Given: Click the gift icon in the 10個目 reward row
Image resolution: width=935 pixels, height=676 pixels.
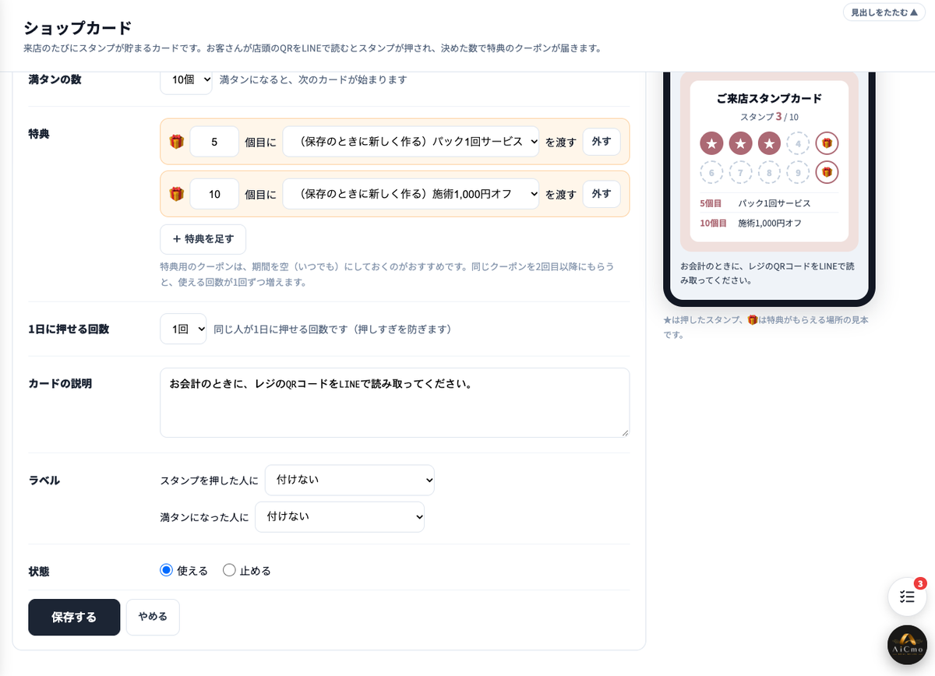Looking at the screenshot, I should pos(177,194).
